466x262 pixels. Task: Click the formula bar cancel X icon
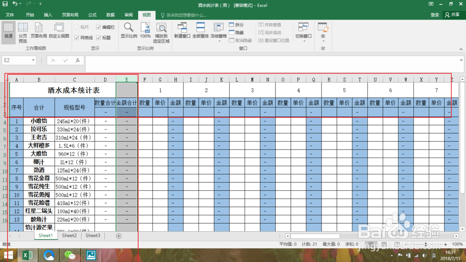(x=53, y=60)
